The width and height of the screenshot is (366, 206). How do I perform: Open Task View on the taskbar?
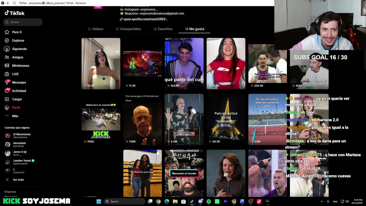(150, 201)
